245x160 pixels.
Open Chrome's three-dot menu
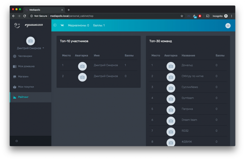tap(232, 16)
